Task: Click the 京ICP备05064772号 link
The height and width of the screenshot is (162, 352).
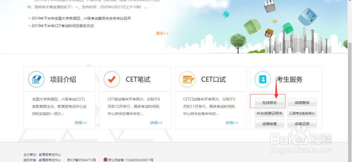Action: pyautogui.click(x=82, y=160)
